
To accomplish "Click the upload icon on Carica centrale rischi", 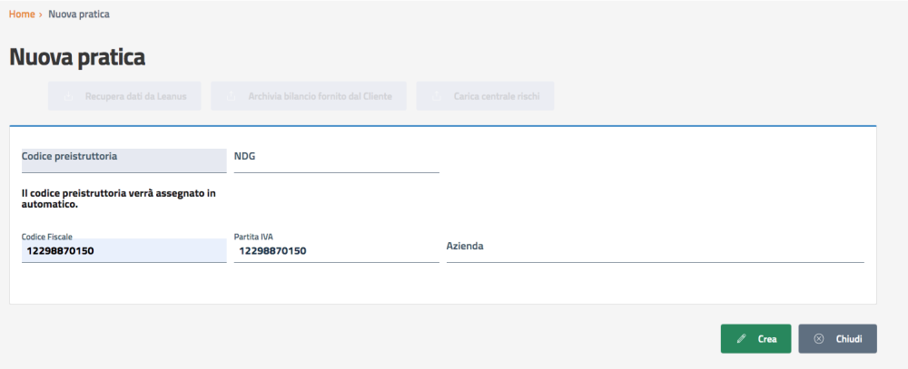I will 437,95.
